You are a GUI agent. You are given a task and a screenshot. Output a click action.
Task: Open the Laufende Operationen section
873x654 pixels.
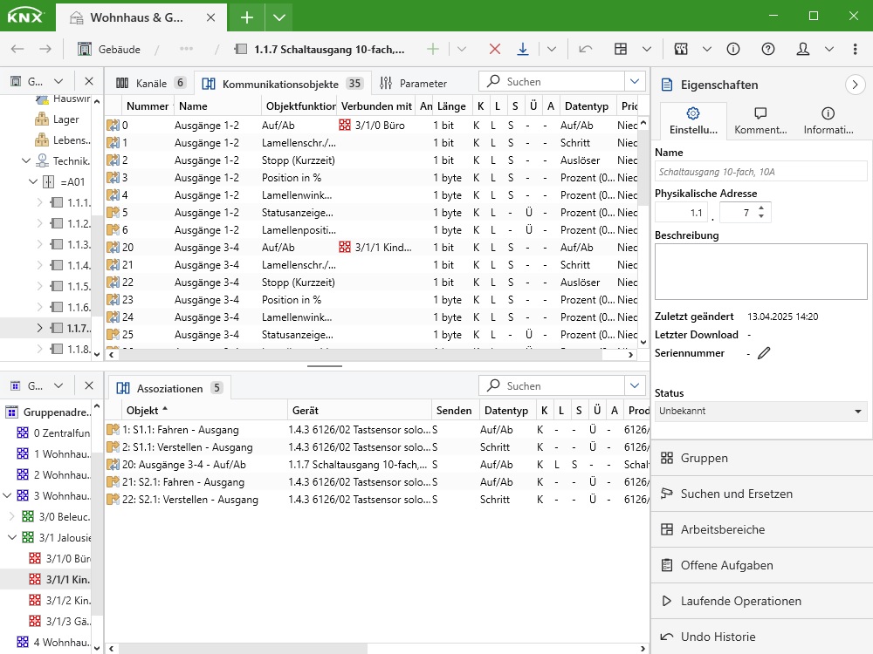tap(740, 601)
